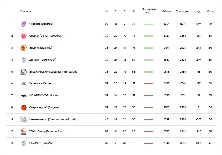Click Невинномысск's 40 games played value
222x155 pixels.
(x=107, y=119)
